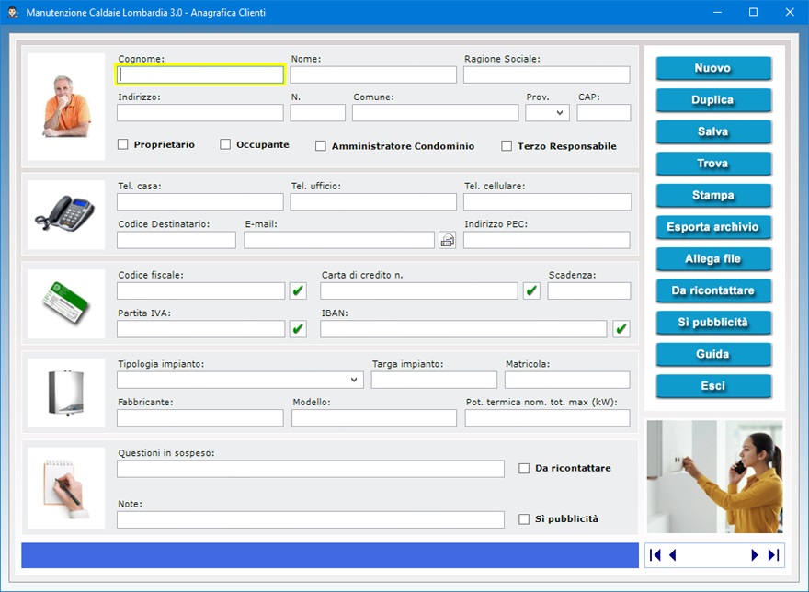Tick the Occupante checkbox
The height and width of the screenshot is (592, 809).
coord(225,144)
